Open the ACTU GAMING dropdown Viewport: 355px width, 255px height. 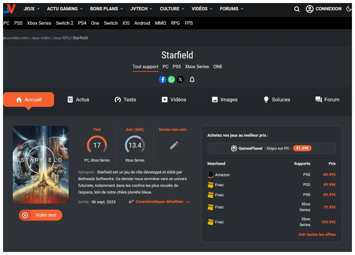65,9
